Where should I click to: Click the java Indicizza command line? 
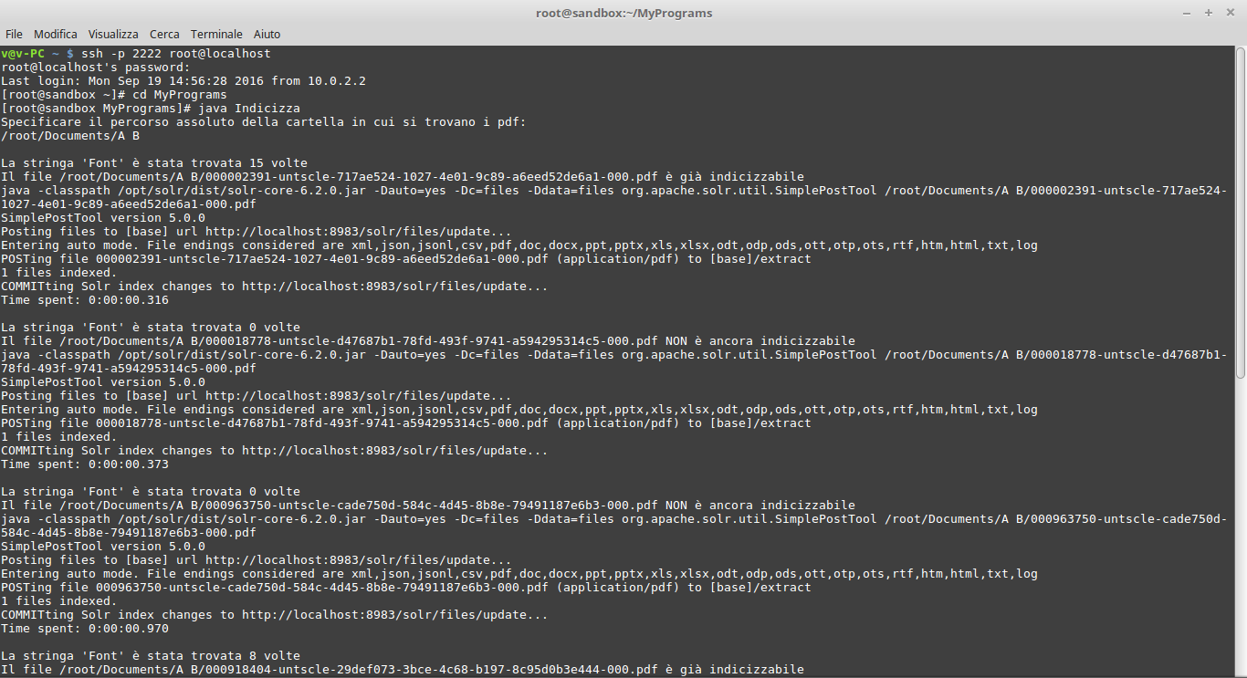pyautogui.click(x=151, y=109)
